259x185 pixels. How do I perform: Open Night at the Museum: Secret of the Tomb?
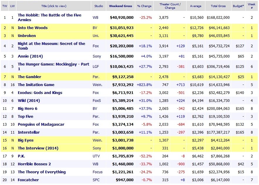click(52, 46)
